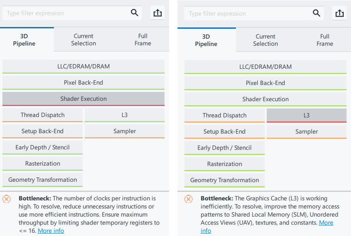Pick the Sampler stage in right panel
Viewport: 351px width, 236px height.
[306, 132]
